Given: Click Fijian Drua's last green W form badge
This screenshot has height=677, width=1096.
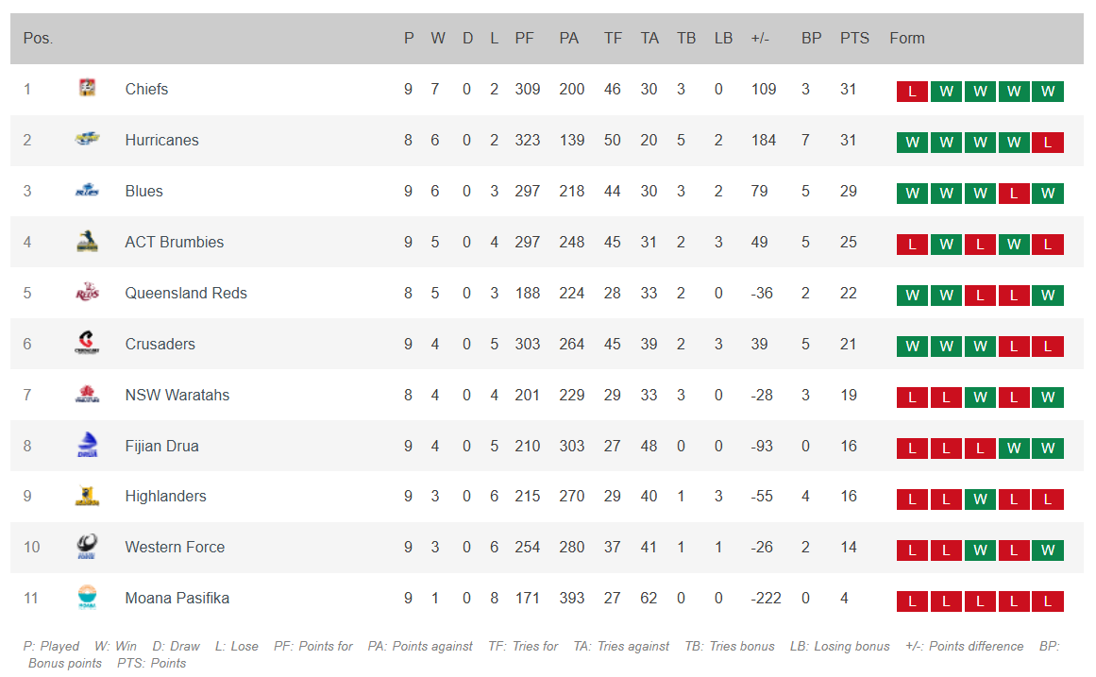Looking at the screenshot, I should coord(1047,449).
